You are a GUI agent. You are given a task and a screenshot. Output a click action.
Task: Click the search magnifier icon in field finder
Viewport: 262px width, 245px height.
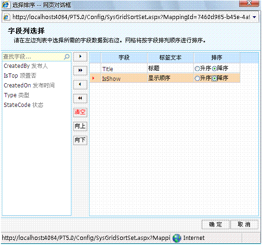pyautogui.click(x=67, y=57)
